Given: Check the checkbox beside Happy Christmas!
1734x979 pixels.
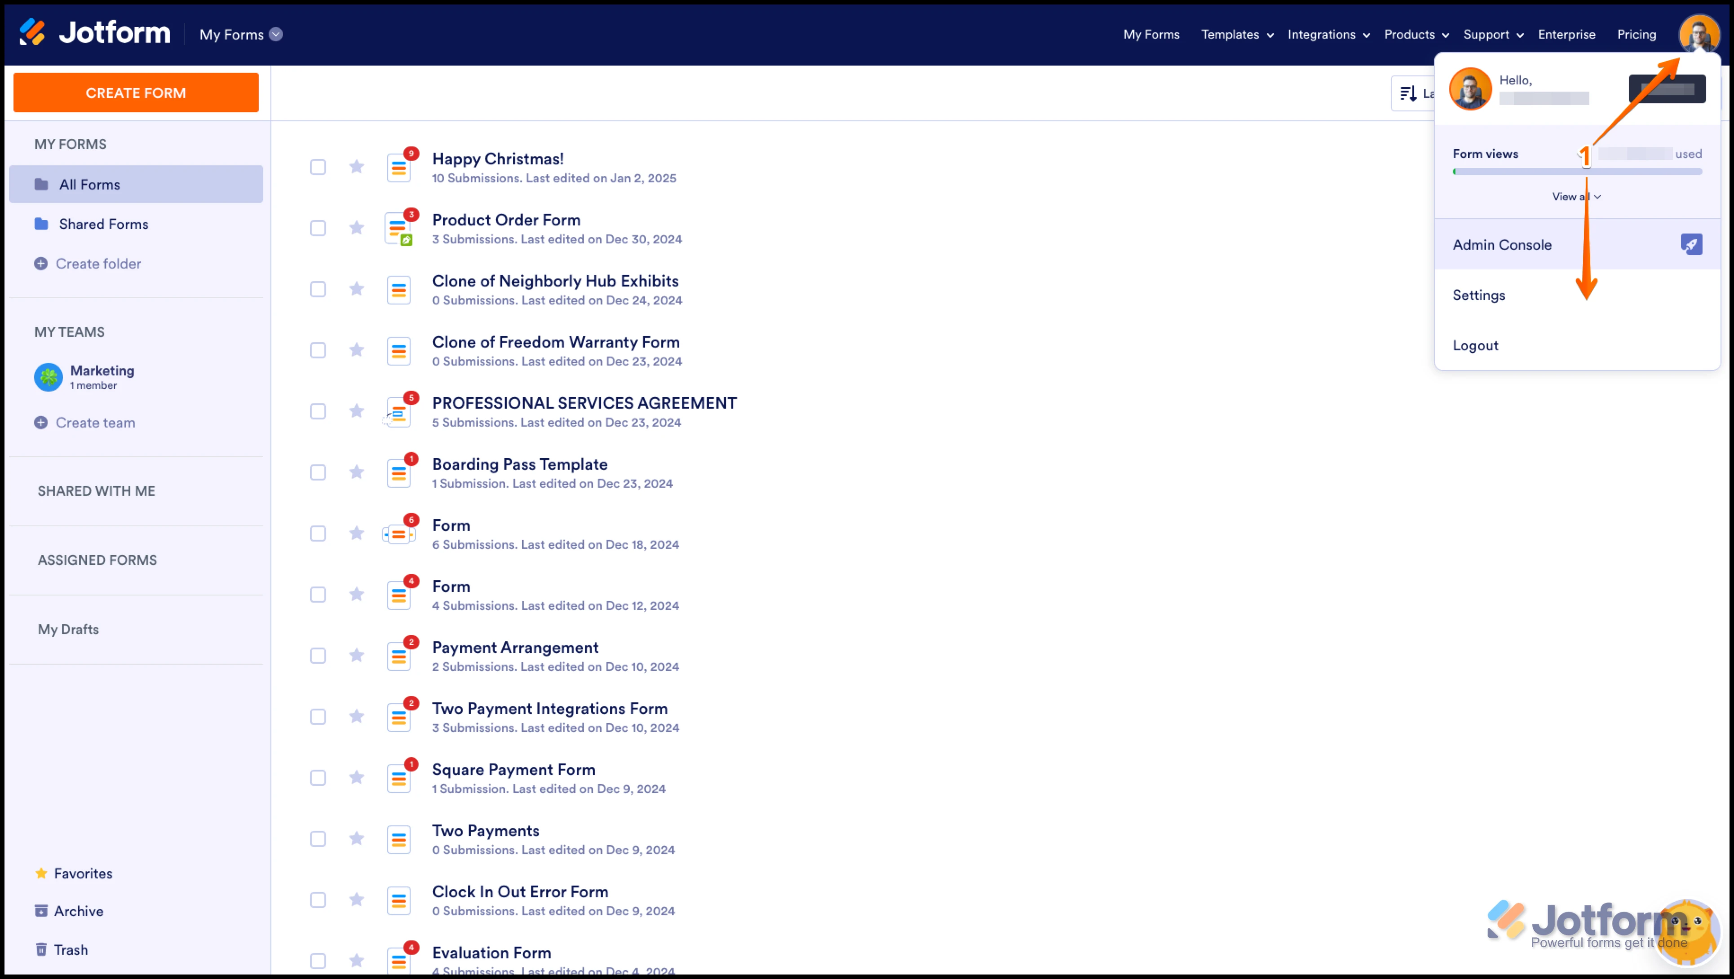Looking at the screenshot, I should [x=318, y=166].
